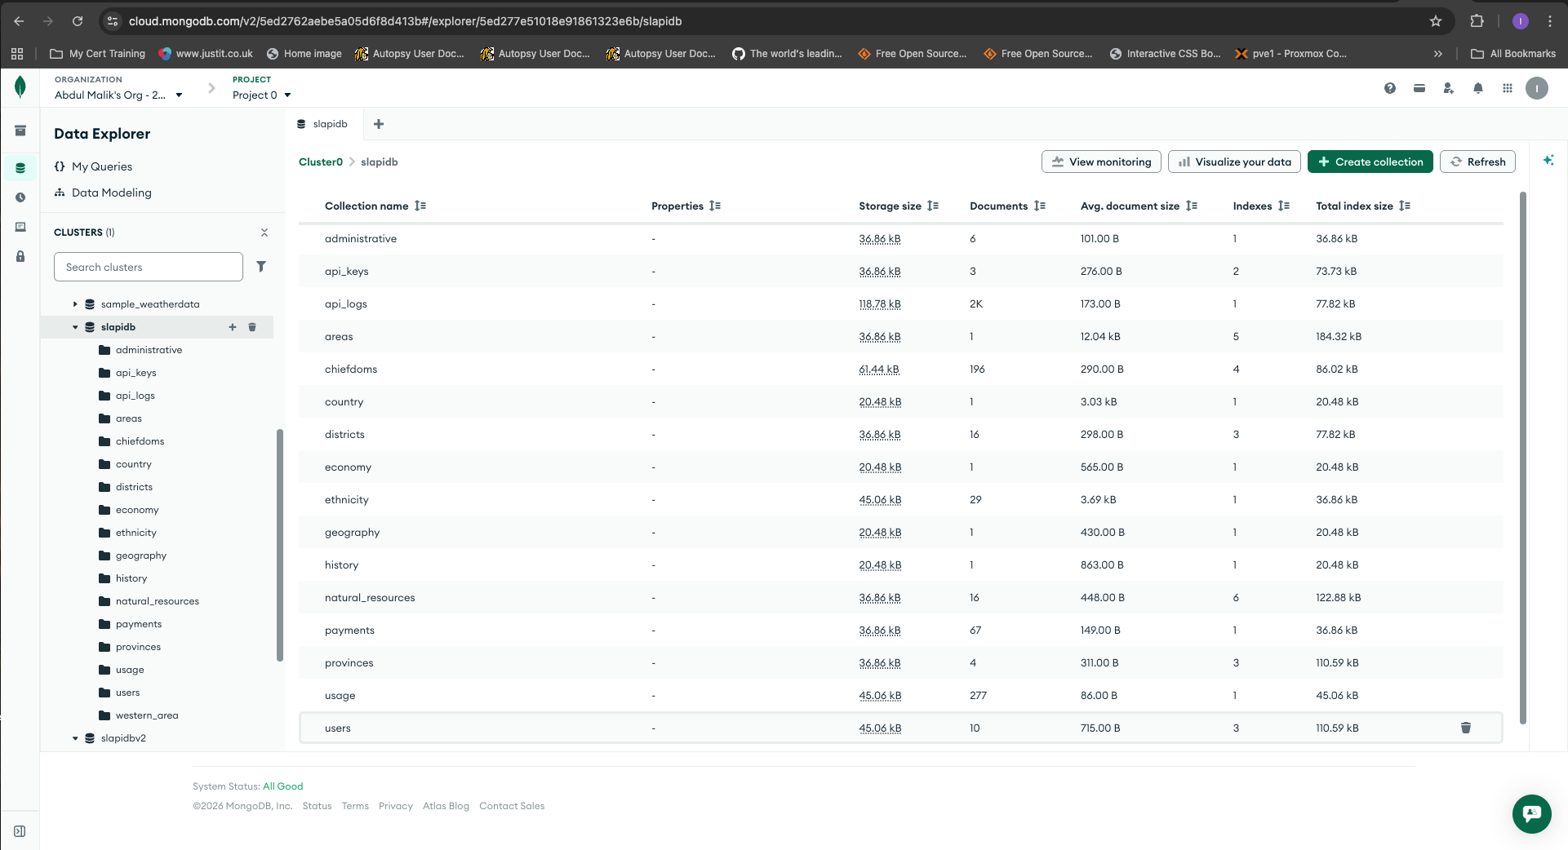Viewport: 1568px width, 850px height.
Task: Collapse the slapidb database tree
Action: (75, 327)
